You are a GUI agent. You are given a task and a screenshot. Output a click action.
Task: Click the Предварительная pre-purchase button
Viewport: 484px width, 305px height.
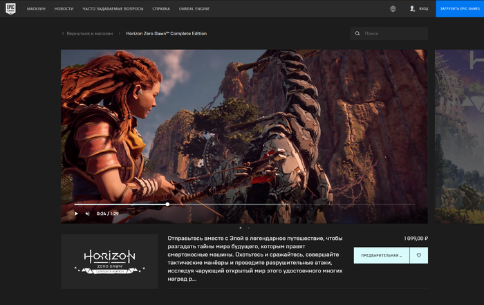tap(380, 255)
